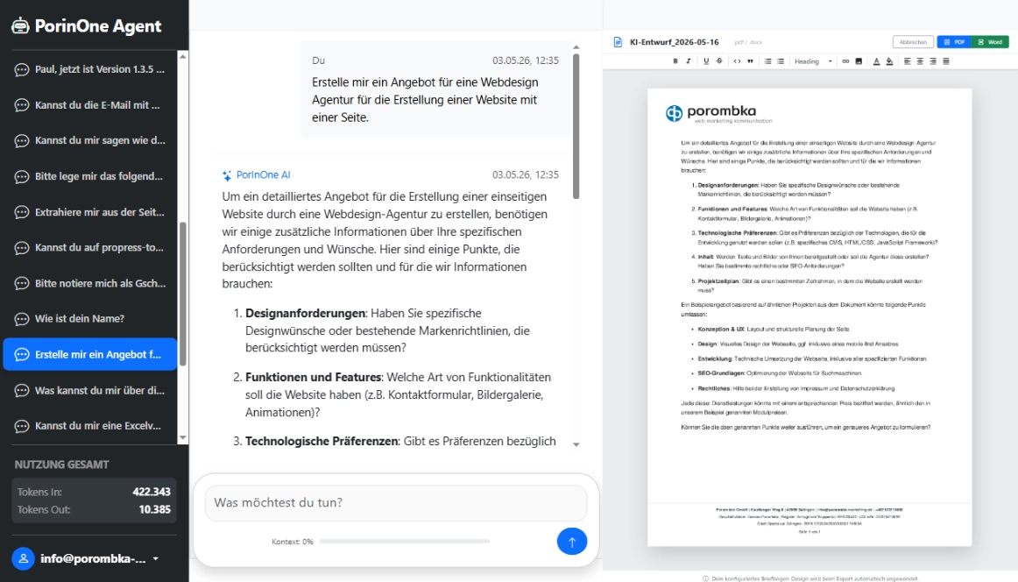Click the conversation scroll-up arrow
Viewport: 1018px width, 582px height.
[x=576, y=47]
